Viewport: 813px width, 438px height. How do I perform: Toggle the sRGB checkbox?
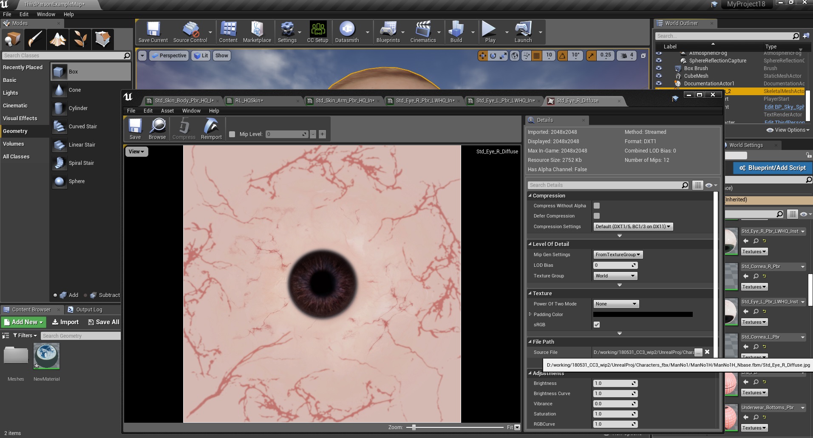[x=597, y=325]
